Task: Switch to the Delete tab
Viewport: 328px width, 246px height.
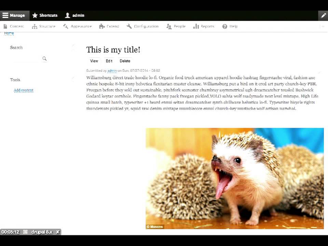Action: (125, 61)
